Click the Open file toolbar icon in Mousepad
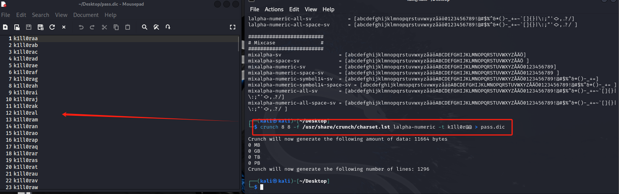Viewport: 619px width, 194px height. coord(17,27)
